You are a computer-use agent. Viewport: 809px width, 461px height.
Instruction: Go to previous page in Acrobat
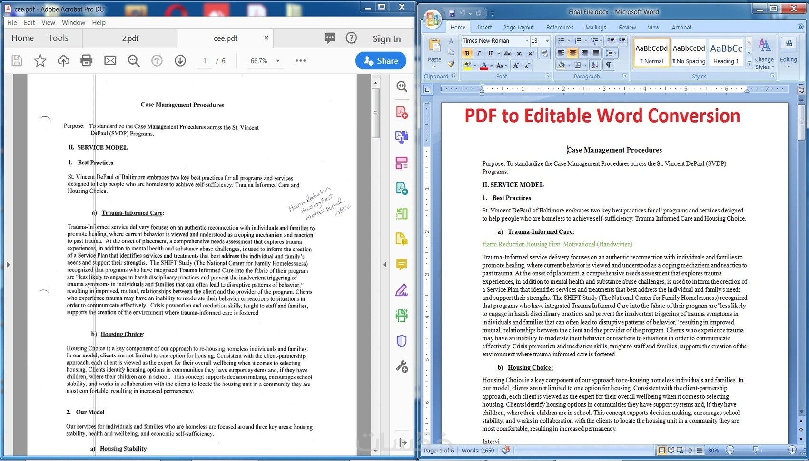tap(157, 61)
